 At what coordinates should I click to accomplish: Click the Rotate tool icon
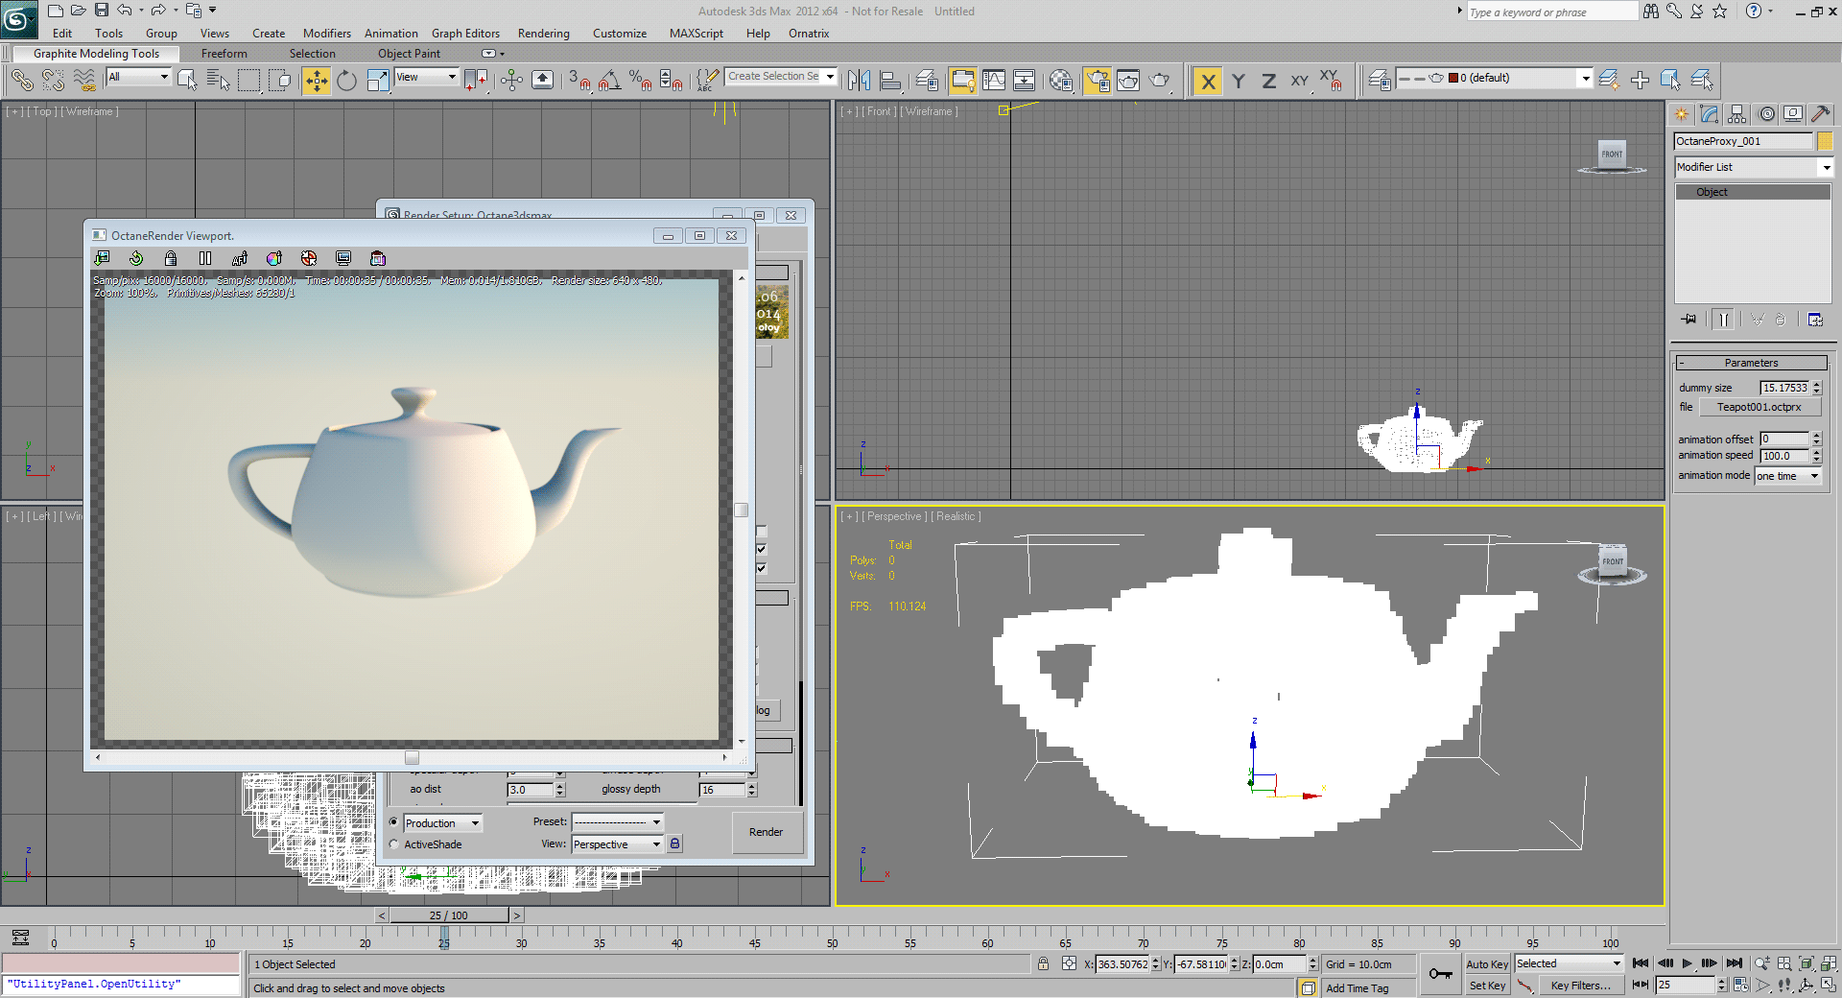click(x=346, y=81)
